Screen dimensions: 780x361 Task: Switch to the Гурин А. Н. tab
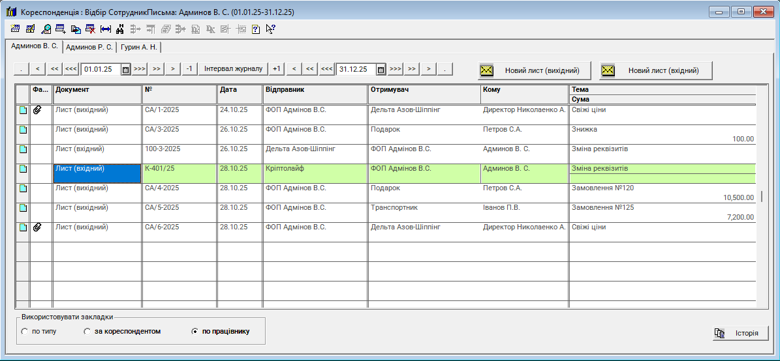(x=139, y=47)
